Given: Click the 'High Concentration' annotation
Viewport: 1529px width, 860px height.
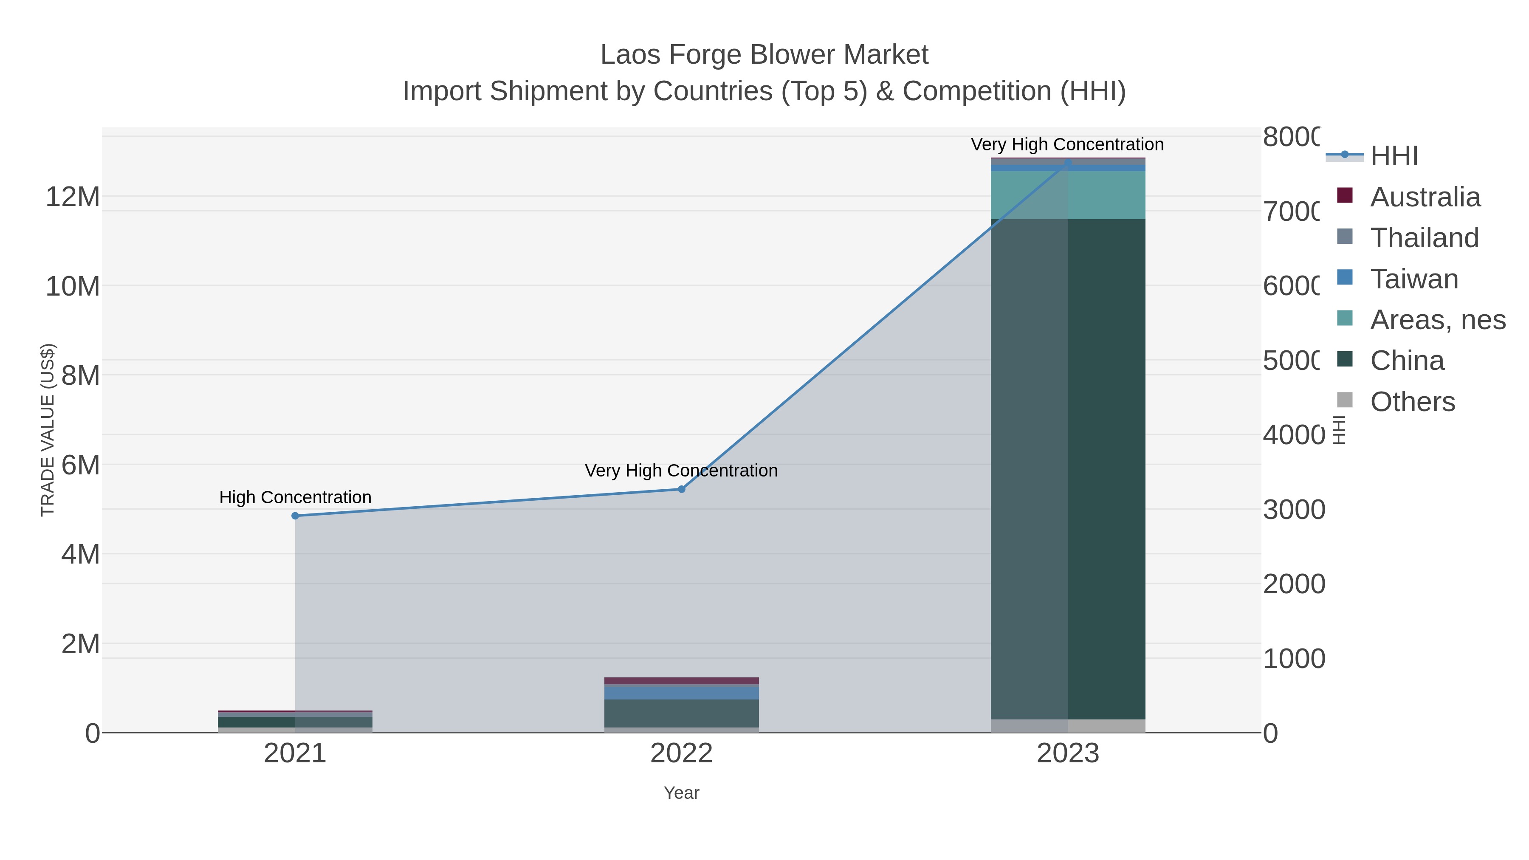Looking at the screenshot, I should tap(295, 497).
